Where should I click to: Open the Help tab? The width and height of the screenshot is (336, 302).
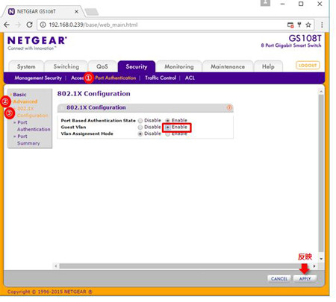point(268,66)
